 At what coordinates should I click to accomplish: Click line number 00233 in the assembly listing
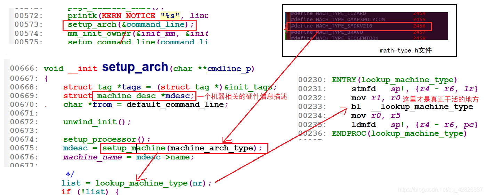click(x=313, y=107)
